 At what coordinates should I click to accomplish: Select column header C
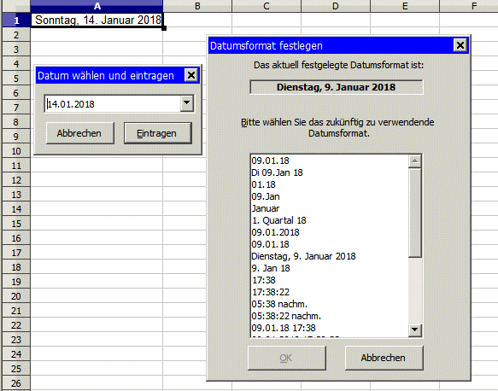(267, 6)
